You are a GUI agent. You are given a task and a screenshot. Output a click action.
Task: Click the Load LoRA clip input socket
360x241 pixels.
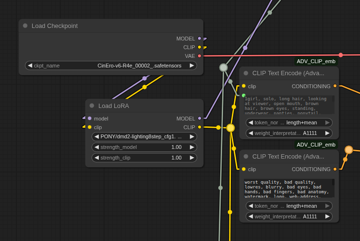(x=90, y=127)
